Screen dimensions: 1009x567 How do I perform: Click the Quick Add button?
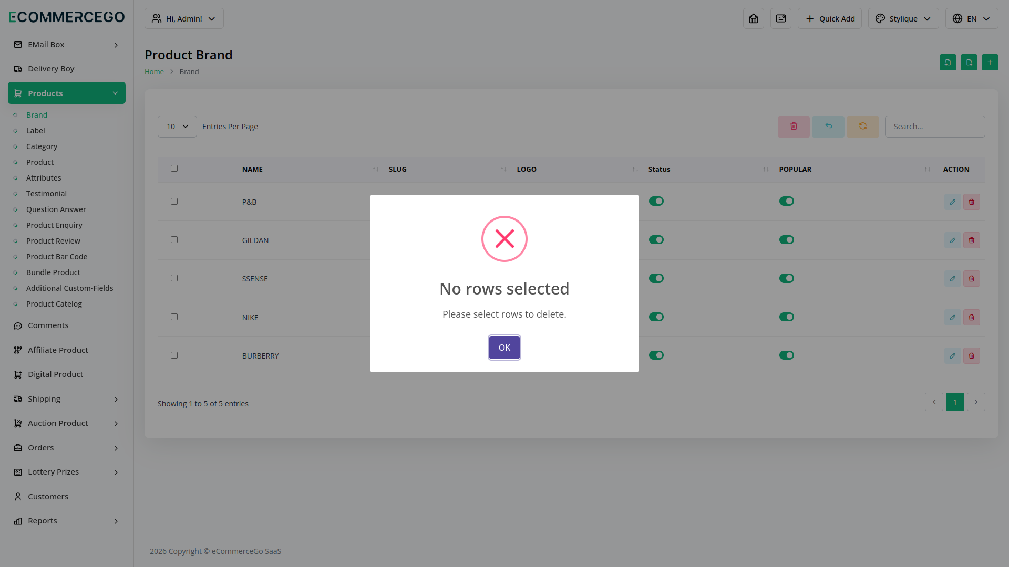coord(829,18)
